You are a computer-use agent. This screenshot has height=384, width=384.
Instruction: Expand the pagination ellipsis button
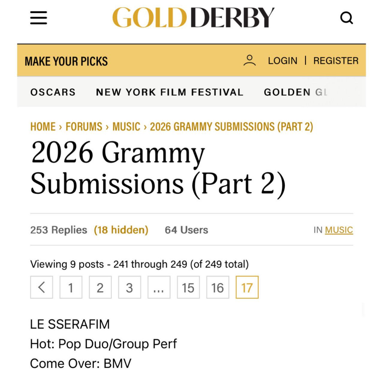click(x=159, y=287)
